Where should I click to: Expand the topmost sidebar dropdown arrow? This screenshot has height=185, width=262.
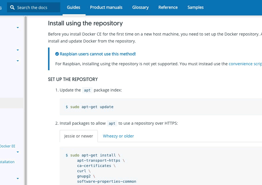pyautogui.click(x=18, y=28)
